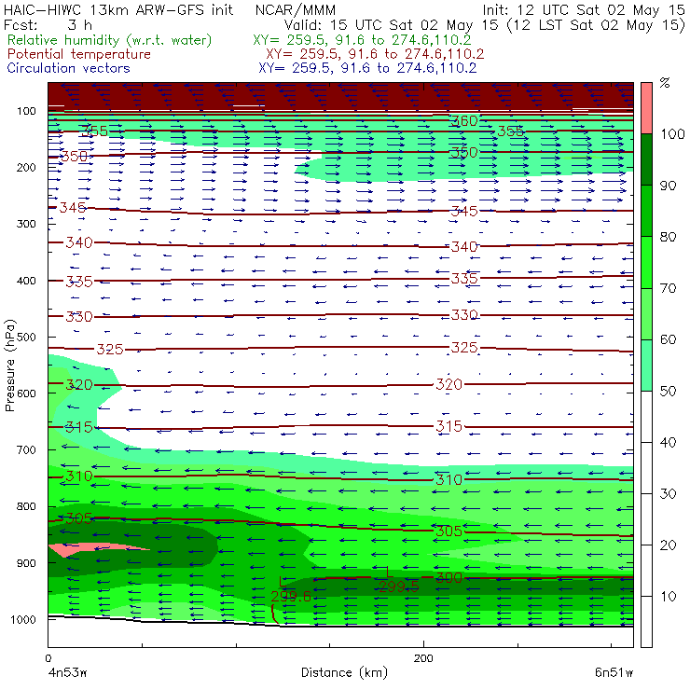Viewport: 690px width, 690px height.
Task: Click the right '345' contour label
Action: (x=464, y=212)
